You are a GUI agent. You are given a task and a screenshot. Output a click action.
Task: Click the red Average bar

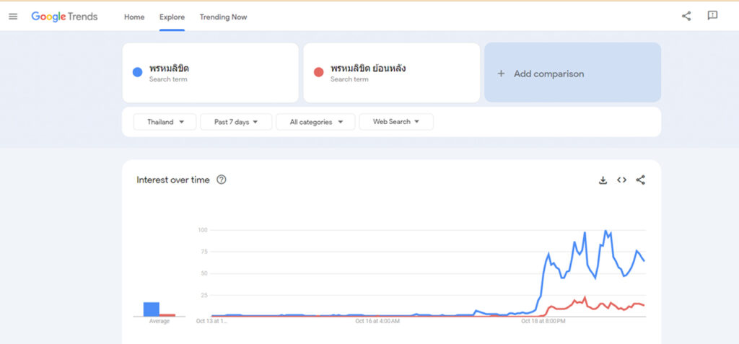pos(167,314)
